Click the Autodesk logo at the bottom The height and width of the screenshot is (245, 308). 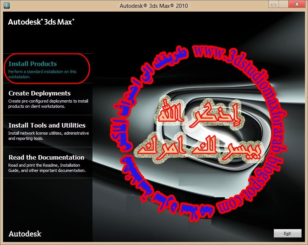[x=25, y=233]
